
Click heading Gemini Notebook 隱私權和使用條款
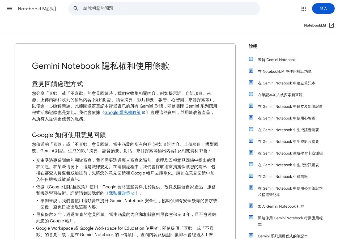[x=101, y=66]
